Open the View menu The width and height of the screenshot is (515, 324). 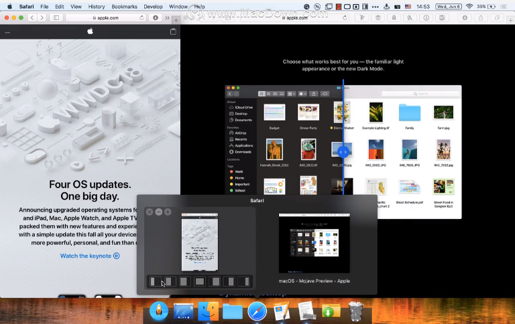click(x=76, y=7)
